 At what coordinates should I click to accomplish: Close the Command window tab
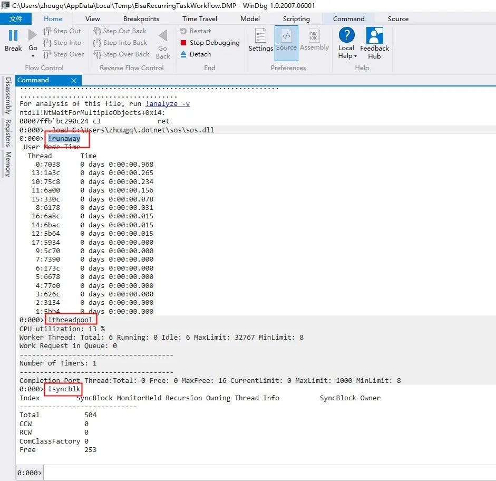74,80
